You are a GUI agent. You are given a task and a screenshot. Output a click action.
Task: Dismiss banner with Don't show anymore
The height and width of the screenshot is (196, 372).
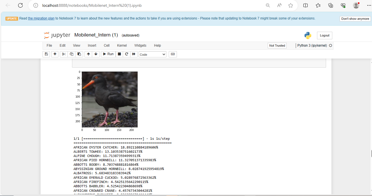[355, 19]
